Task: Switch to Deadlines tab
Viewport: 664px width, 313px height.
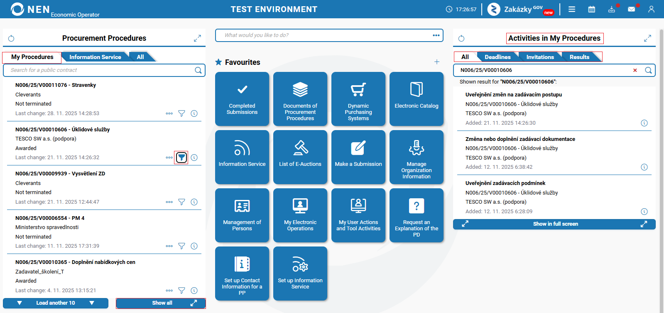Action: click(x=497, y=57)
